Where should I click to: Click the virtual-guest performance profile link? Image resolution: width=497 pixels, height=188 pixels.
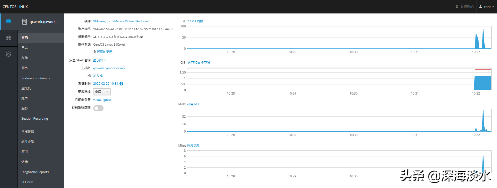click(102, 100)
